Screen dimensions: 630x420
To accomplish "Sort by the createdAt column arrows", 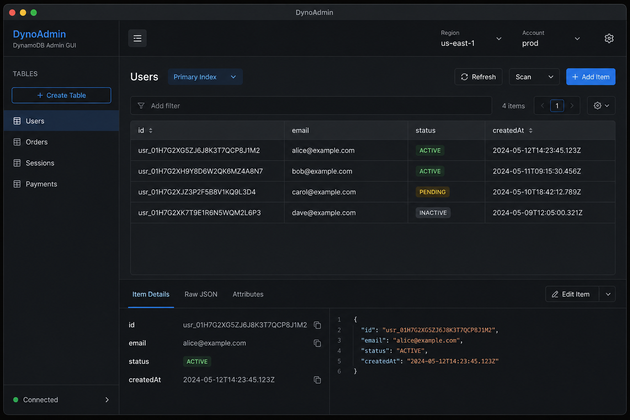I will point(530,130).
